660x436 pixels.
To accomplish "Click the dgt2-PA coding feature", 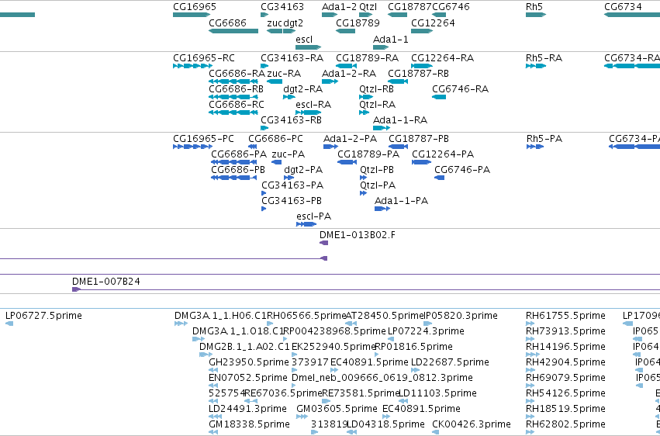I will (x=289, y=178).
